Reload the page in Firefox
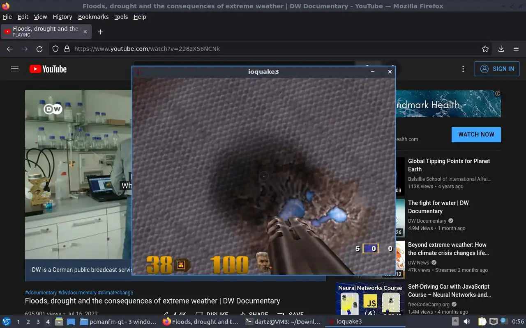526x328 pixels. click(39, 49)
